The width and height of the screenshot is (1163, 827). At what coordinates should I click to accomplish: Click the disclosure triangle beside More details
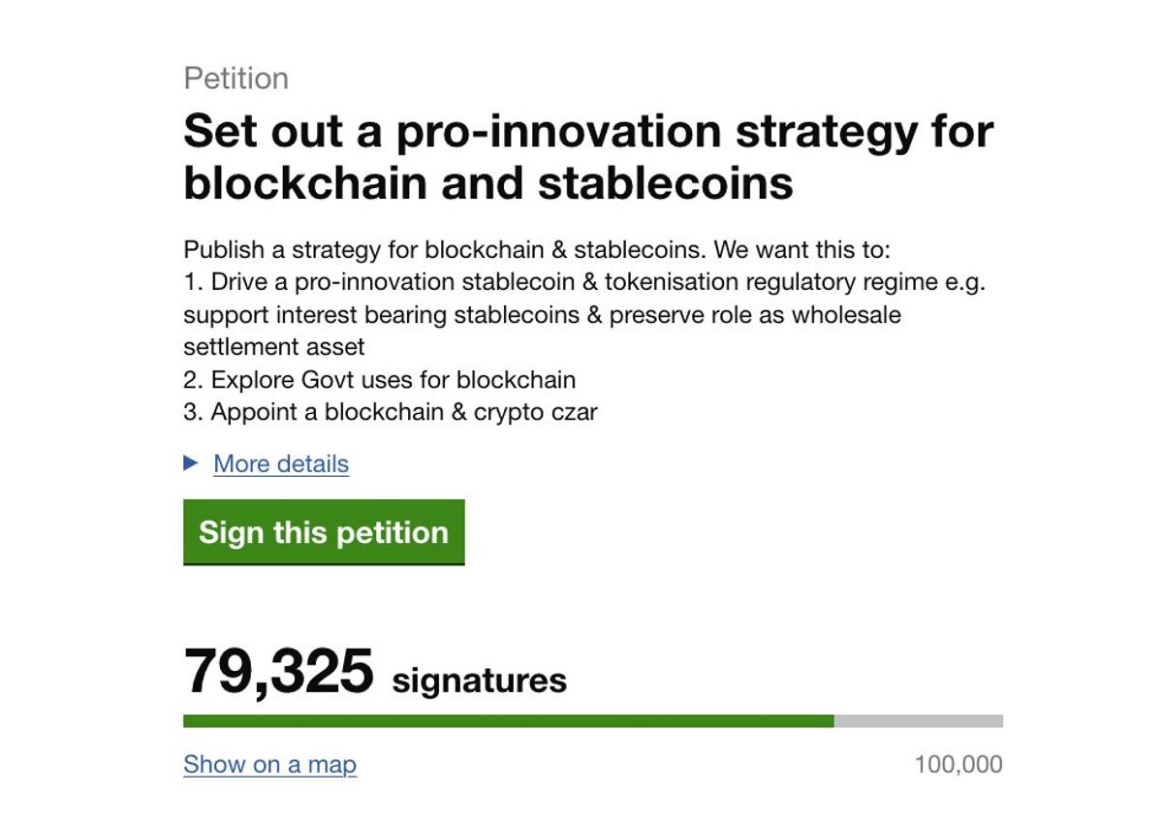coord(190,463)
